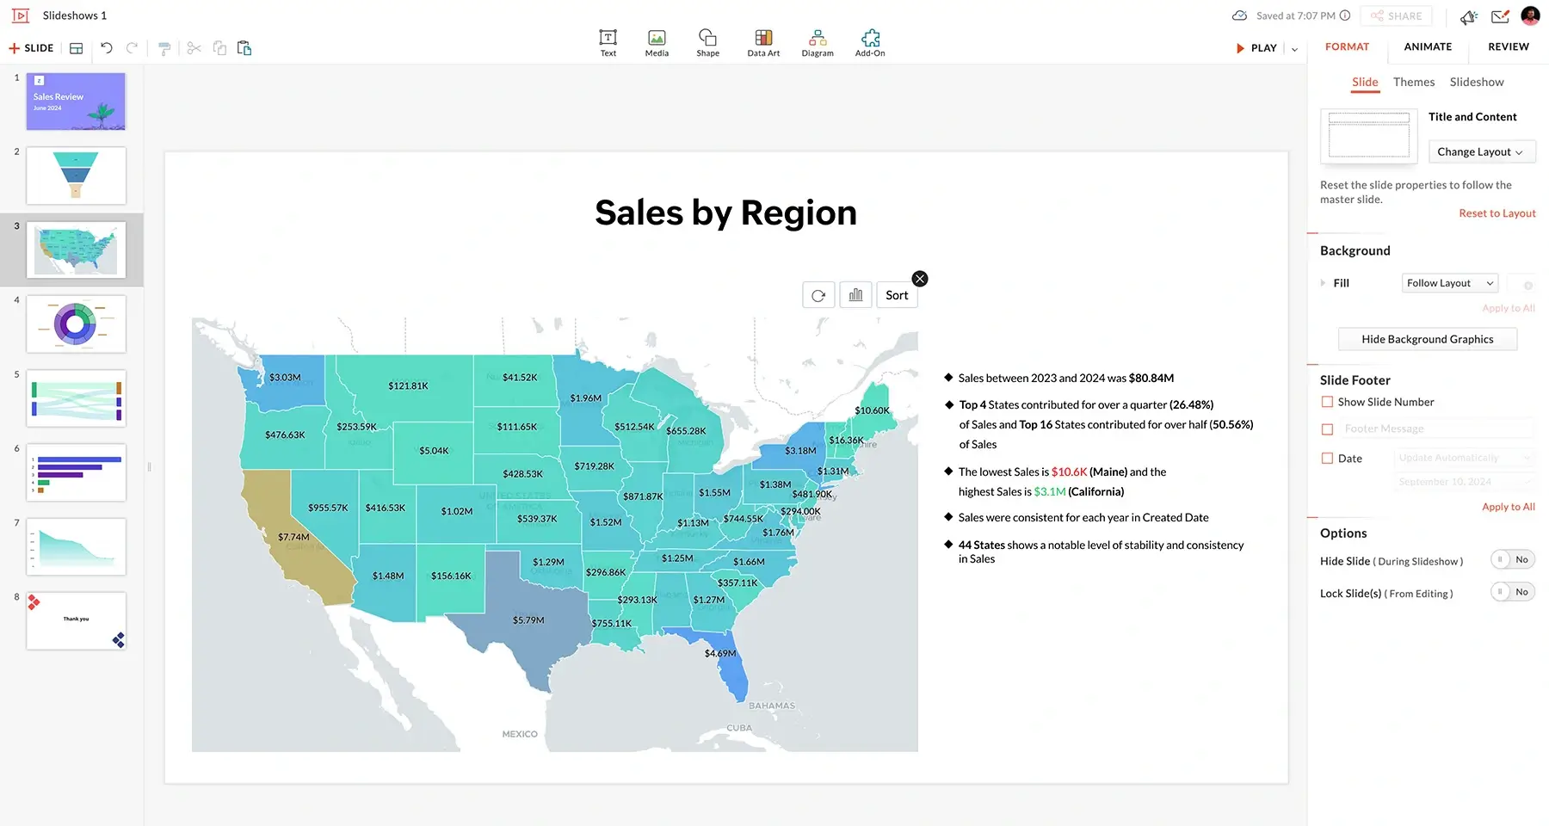Expand the Fill disclosure triangle
Screen dimensions: 1549x826
pyautogui.click(x=1324, y=283)
